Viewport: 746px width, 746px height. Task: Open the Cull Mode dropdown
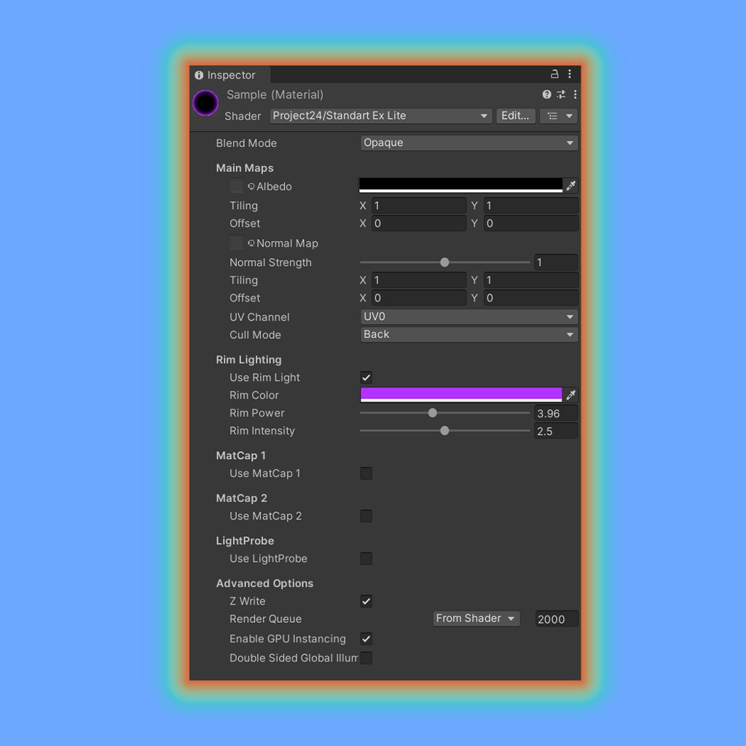point(469,334)
